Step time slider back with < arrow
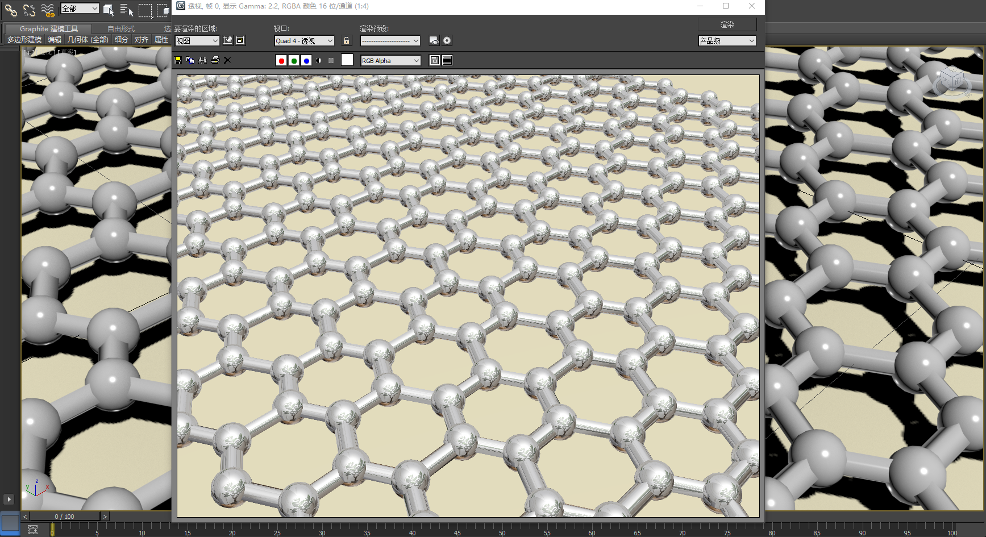Screen dimensions: 986x537 click(x=25, y=517)
